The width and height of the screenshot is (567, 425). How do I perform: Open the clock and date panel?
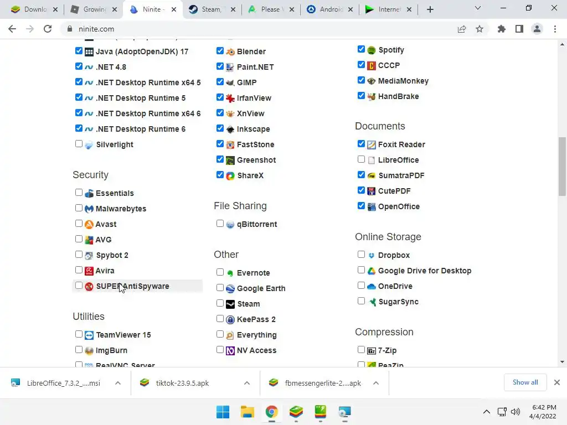point(543,412)
